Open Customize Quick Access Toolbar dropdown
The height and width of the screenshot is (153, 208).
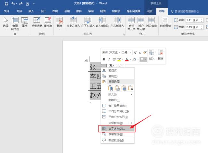[34, 4]
